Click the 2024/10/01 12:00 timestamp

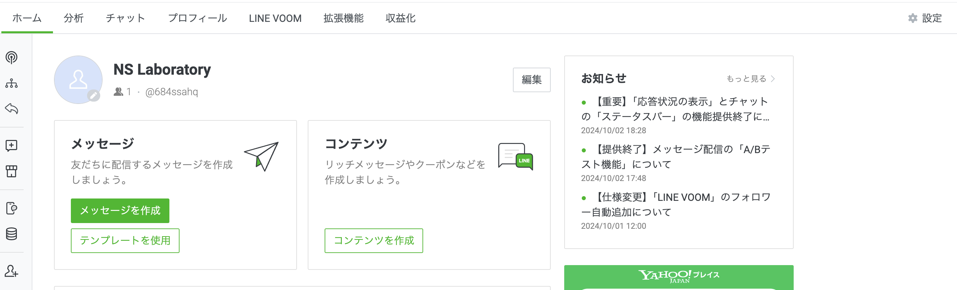click(614, 226)
